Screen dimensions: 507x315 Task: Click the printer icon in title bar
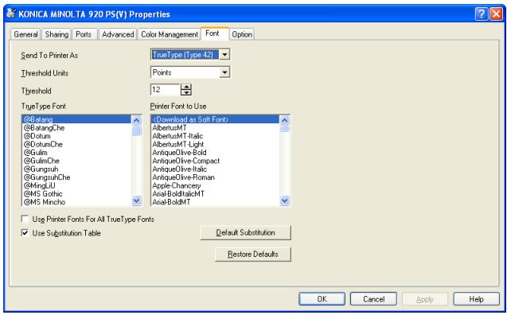(11, 14)
